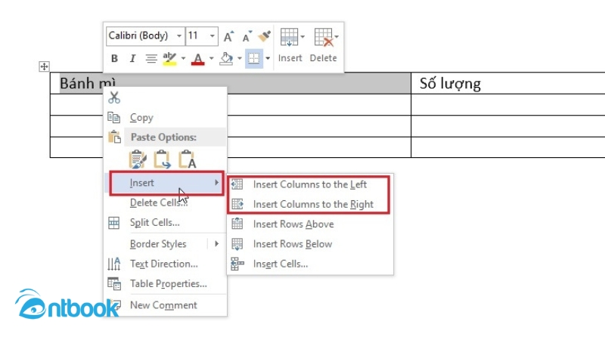
Task: Toggle the Borders button in mini toolbar
Action: pyautogui.click(x=253, y=58)
